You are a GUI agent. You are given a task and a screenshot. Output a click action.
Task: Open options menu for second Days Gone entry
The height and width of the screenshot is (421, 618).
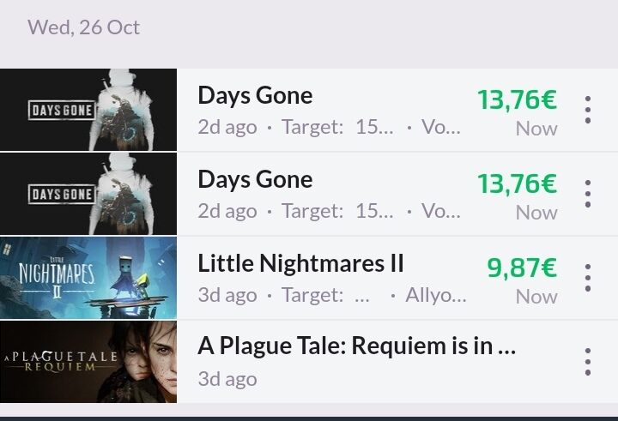[588, 194]
